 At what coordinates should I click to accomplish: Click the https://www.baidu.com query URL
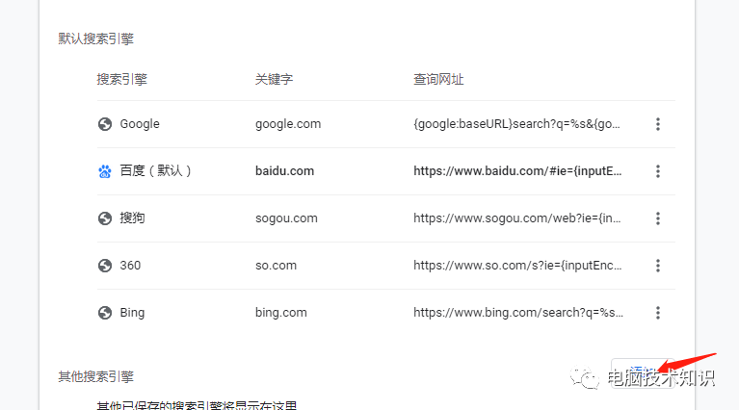[x=517, y=171]
